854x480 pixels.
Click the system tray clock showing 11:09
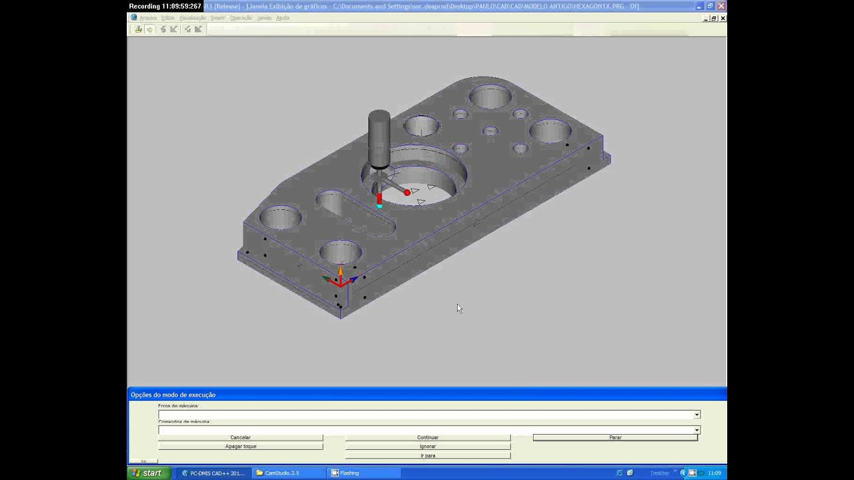(715, 473)
